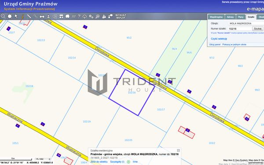Switch to the Adresy tab
This screenshot has width=264, height=165.
point(230,17)
